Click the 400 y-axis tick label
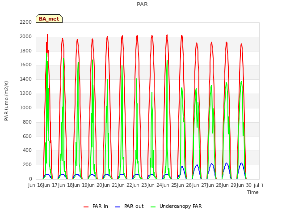The width and height of the screenshot is (286, 215). [x=27, y=150]
